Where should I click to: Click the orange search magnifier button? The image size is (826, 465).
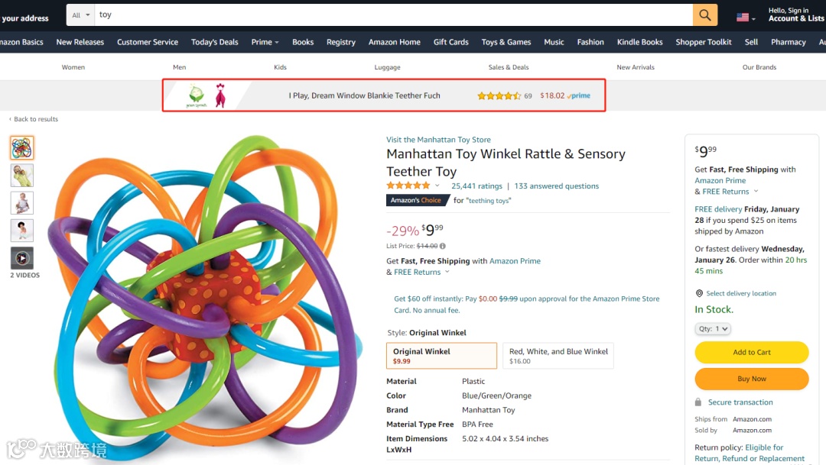click(705, 15)
